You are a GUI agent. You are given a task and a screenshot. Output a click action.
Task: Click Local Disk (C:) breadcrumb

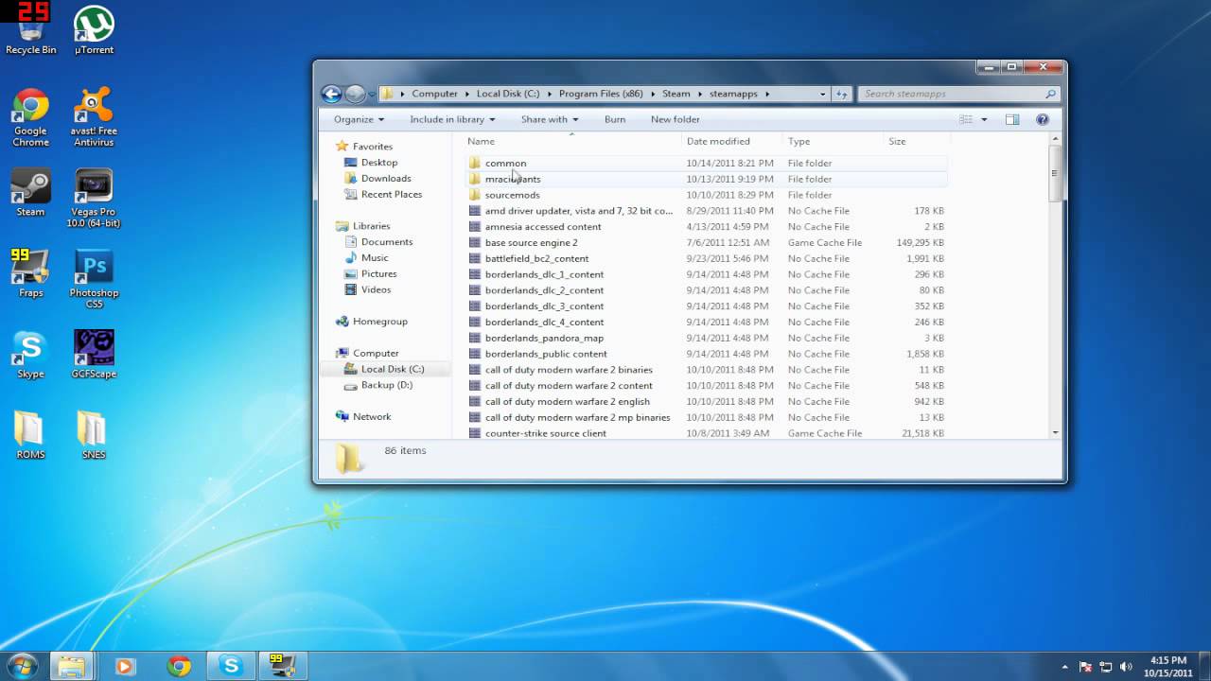(x=508, y=94)
